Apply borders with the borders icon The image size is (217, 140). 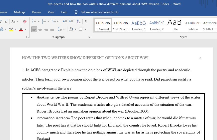tap(81, 29)
